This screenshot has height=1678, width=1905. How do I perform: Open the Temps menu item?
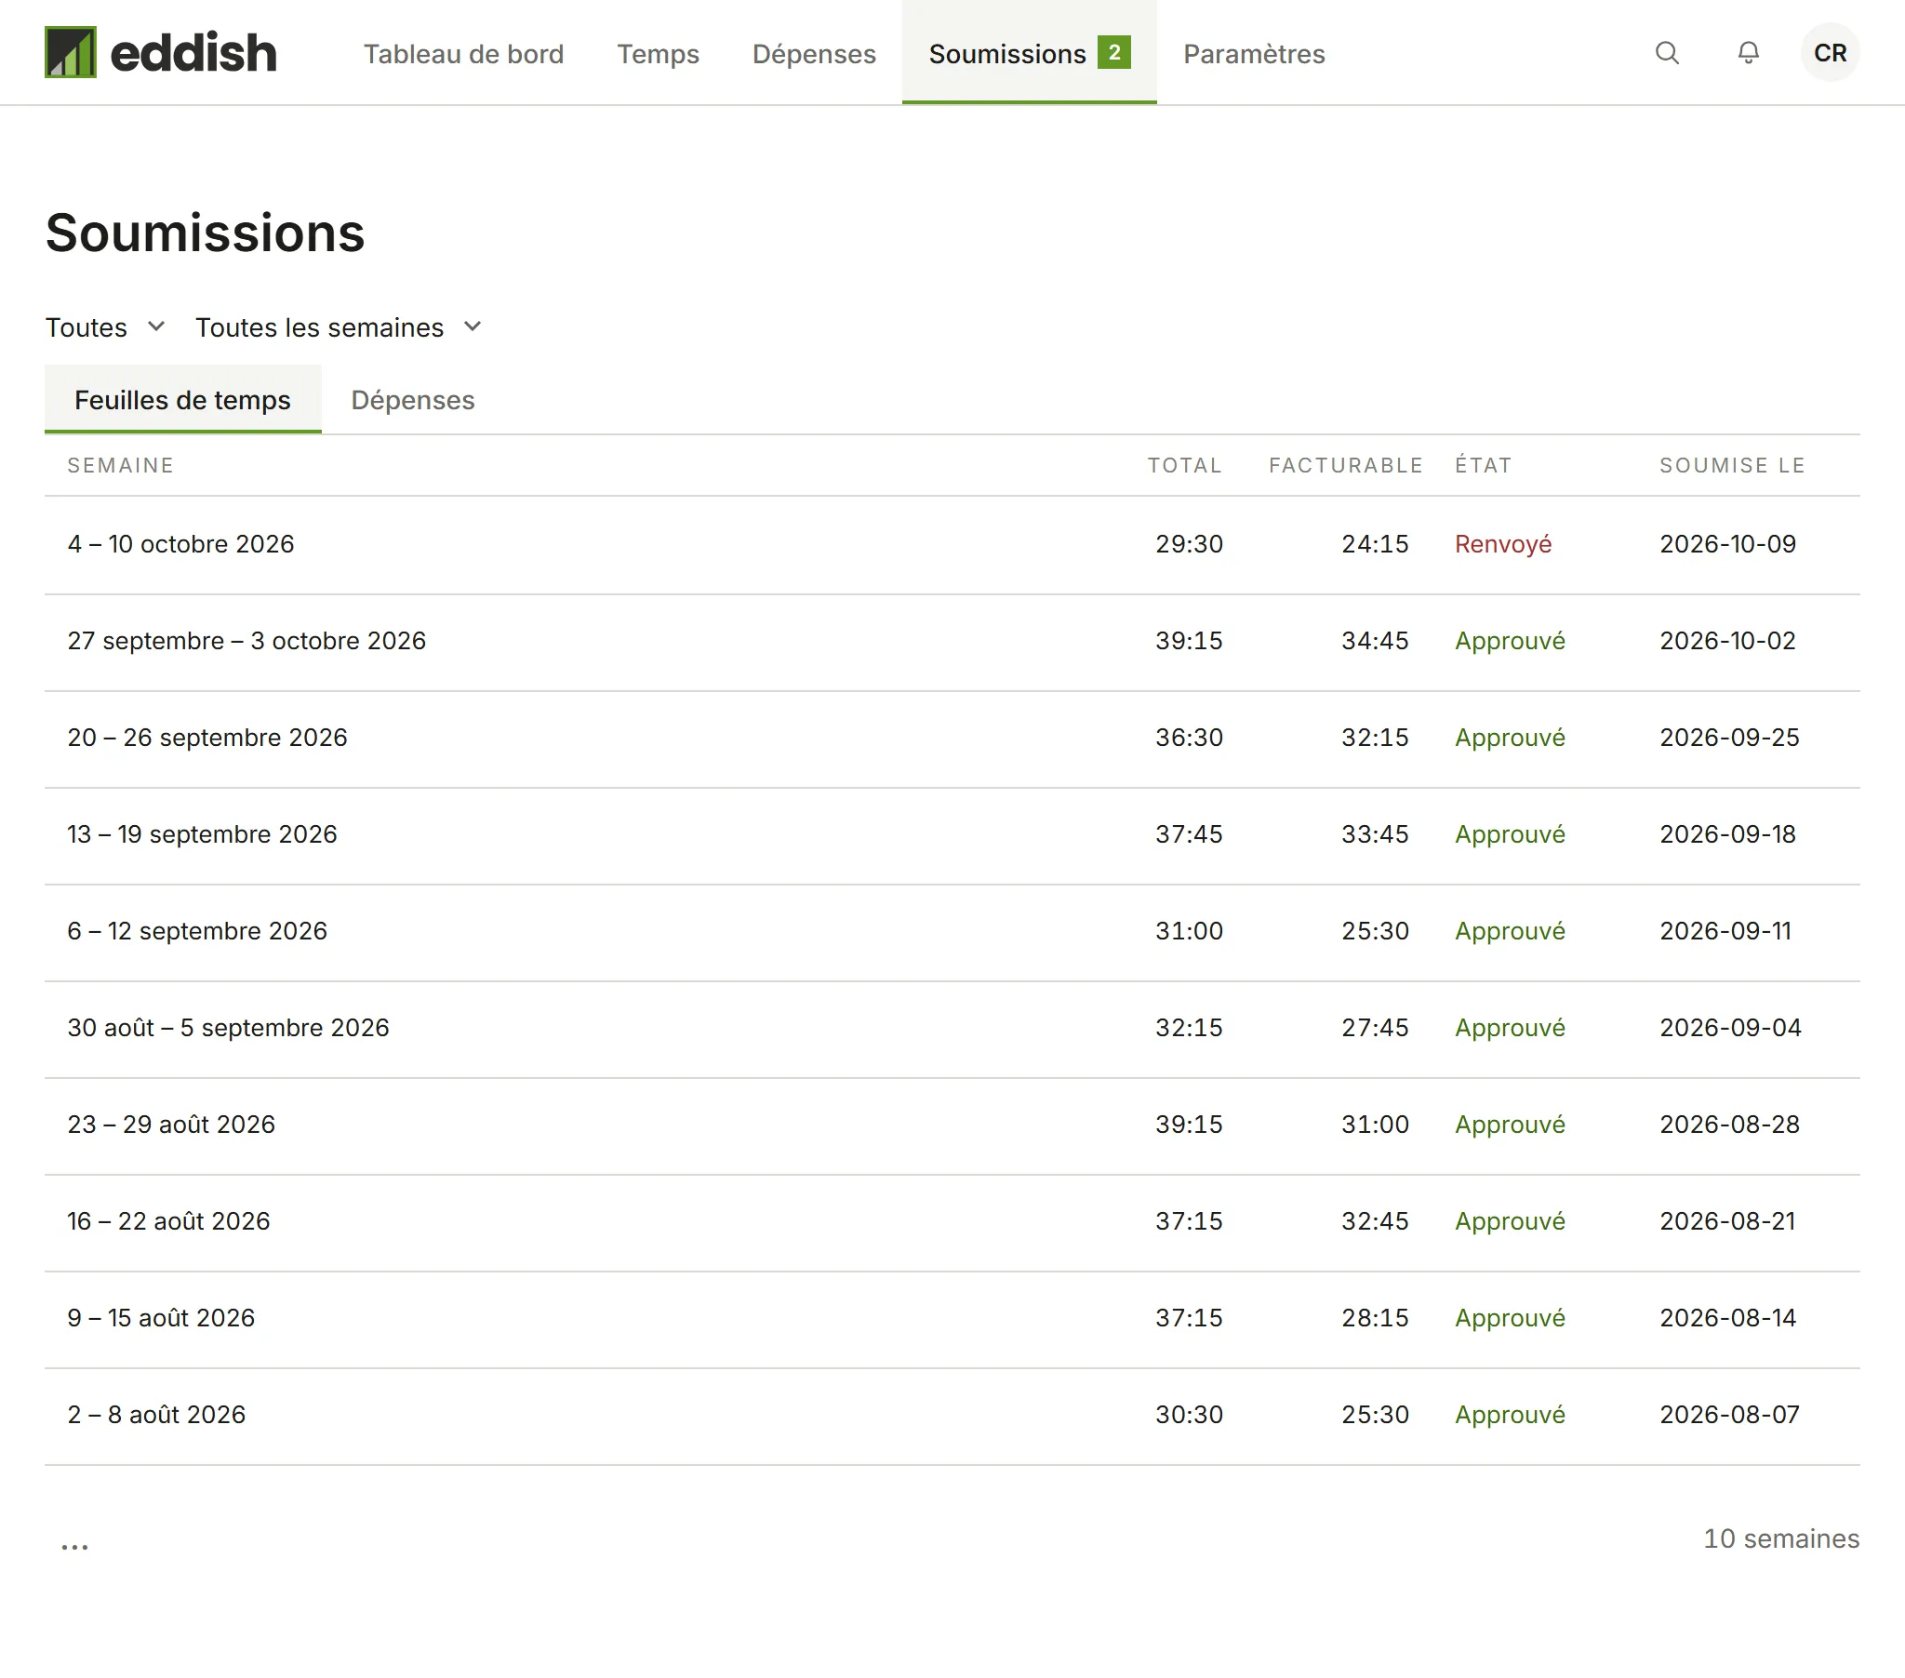click(658, 54)
